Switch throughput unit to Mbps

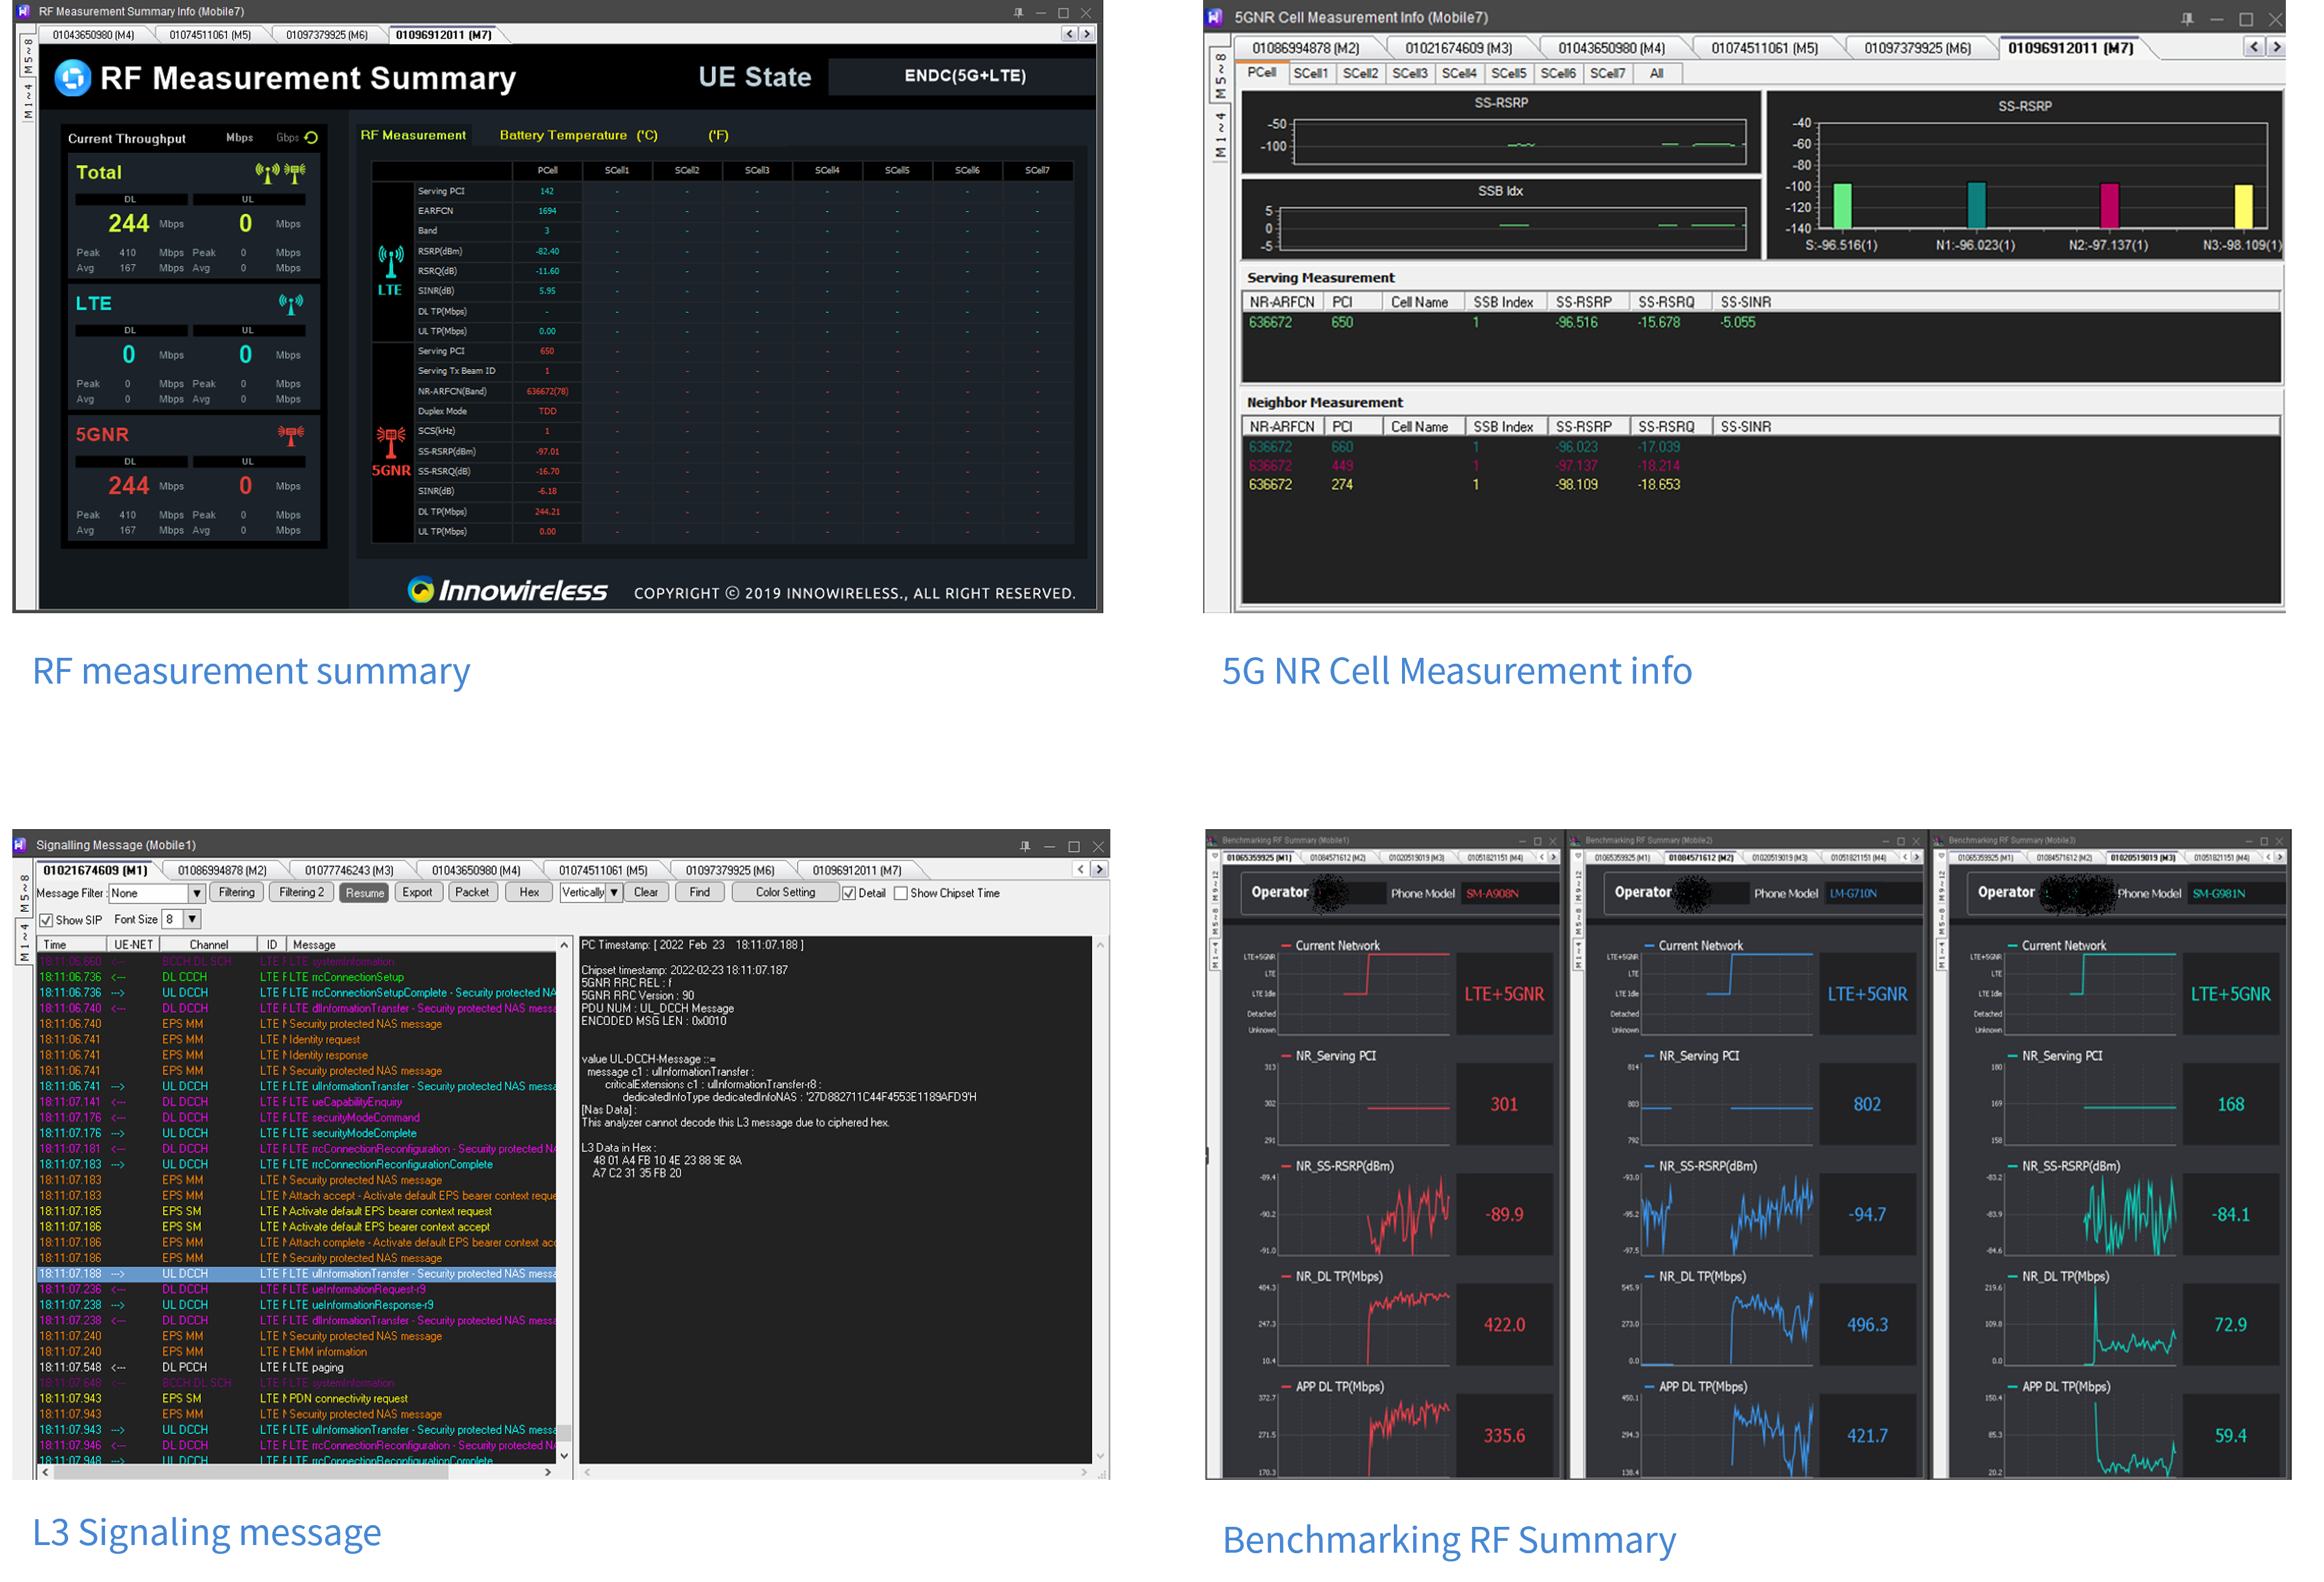point(240,138)
